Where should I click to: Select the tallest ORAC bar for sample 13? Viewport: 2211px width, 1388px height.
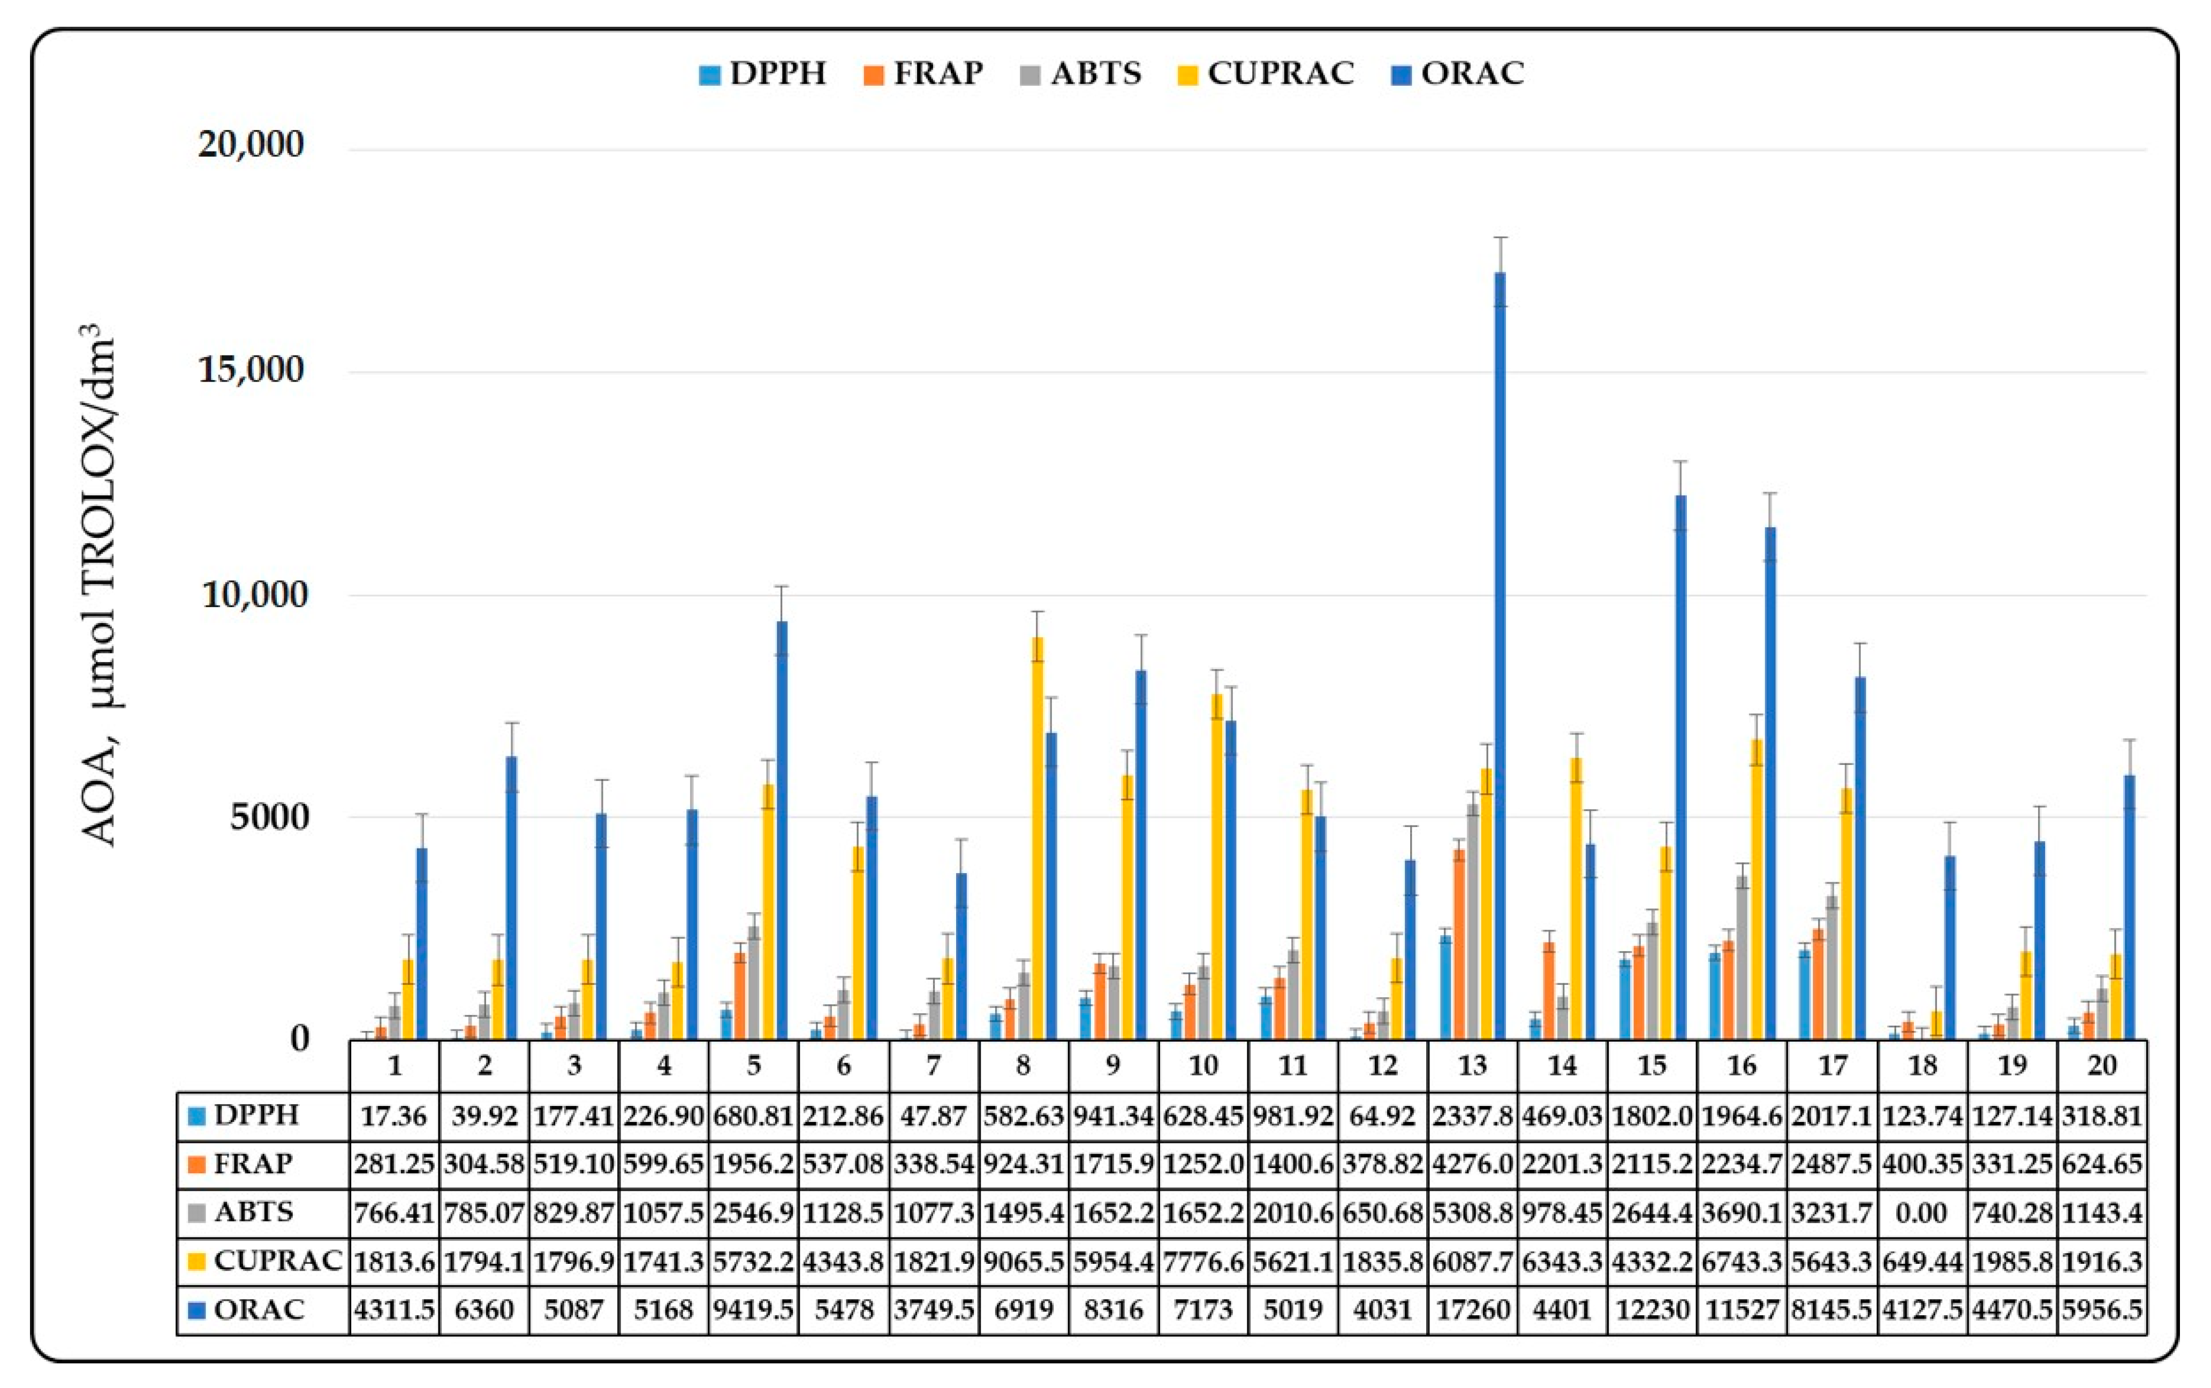[1500, 655]
